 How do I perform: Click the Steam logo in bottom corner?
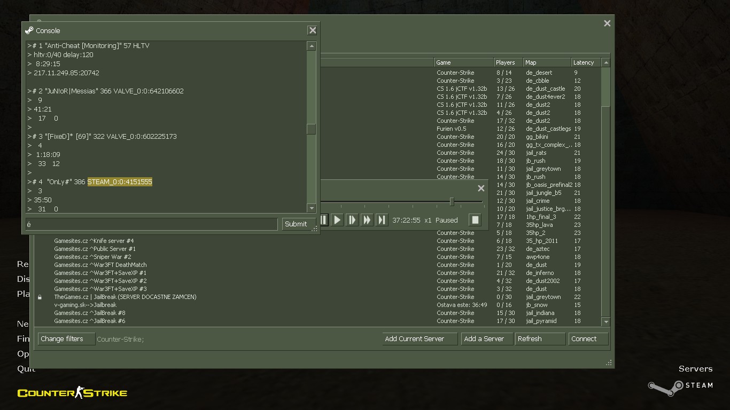point(680,388)
